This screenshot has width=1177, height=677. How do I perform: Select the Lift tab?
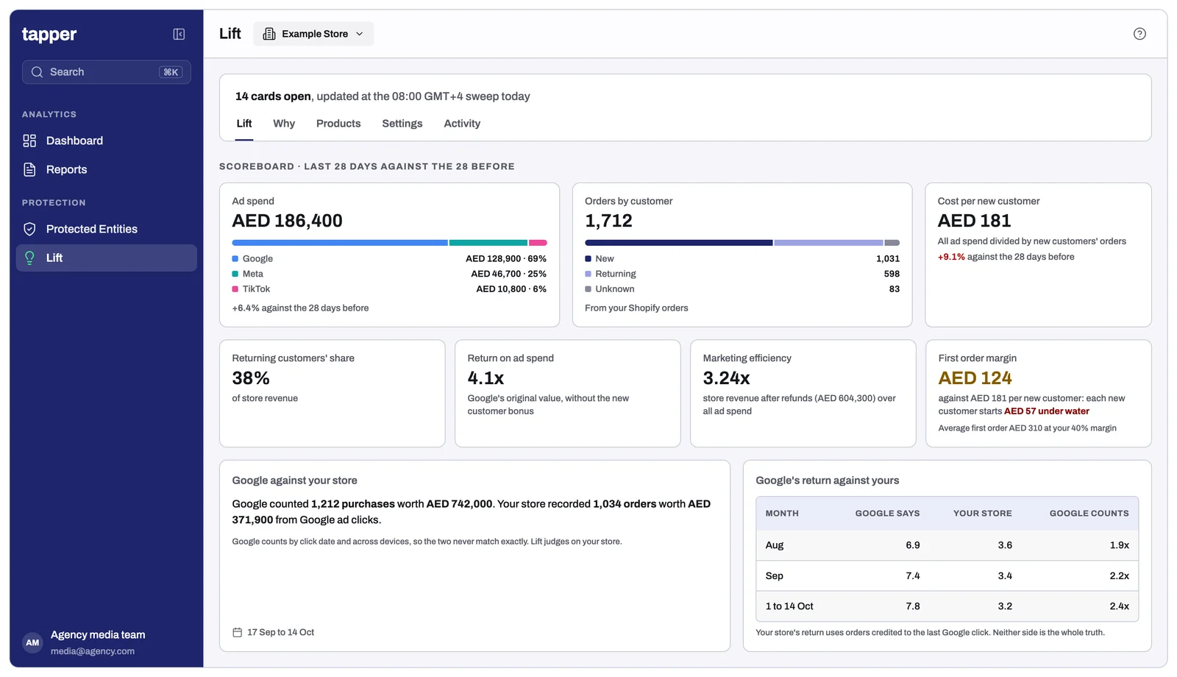pos(244,124)
